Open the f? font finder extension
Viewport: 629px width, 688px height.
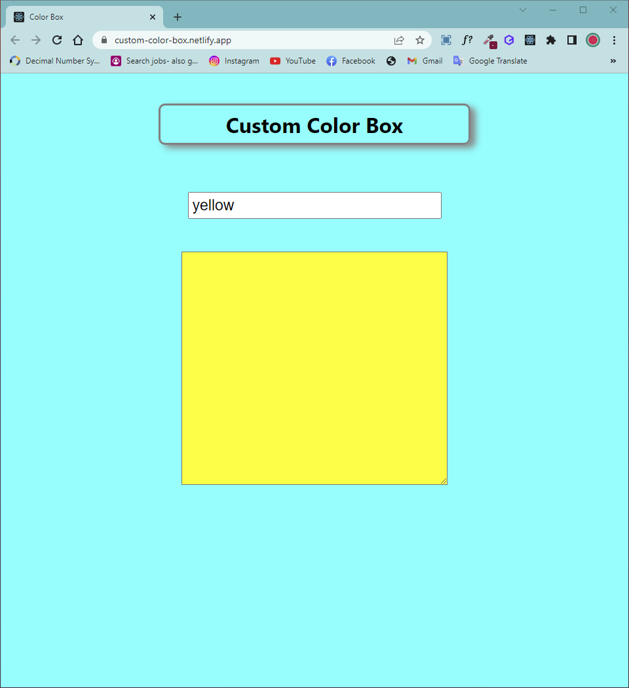[467, 41]
